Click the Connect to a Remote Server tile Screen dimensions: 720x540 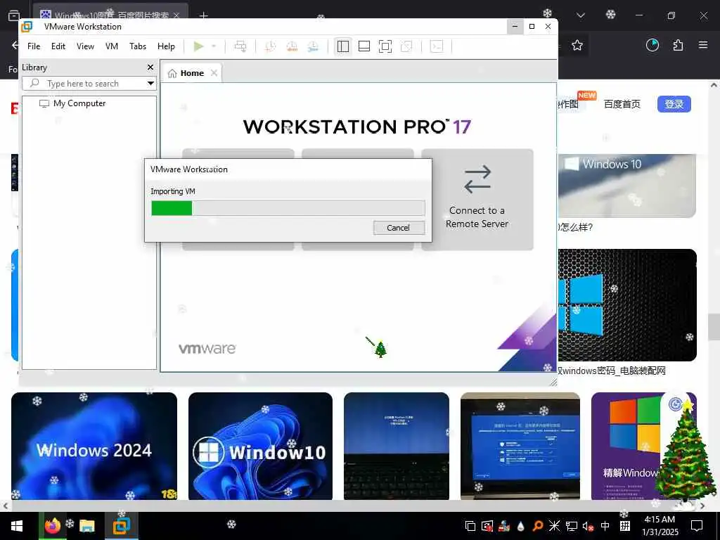477,199
